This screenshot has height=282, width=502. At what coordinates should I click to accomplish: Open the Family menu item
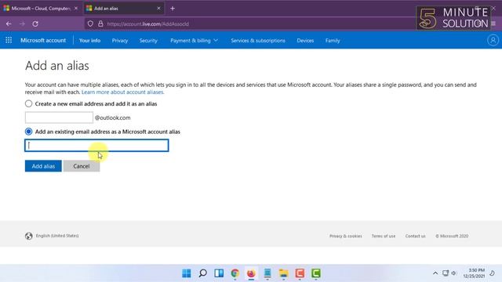tap(333, 41)
